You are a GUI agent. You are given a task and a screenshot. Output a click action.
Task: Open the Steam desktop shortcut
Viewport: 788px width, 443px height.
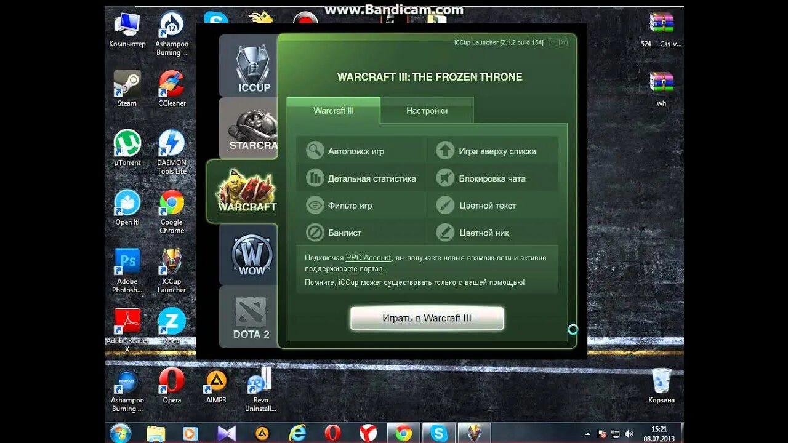click(x=127, y=89)
